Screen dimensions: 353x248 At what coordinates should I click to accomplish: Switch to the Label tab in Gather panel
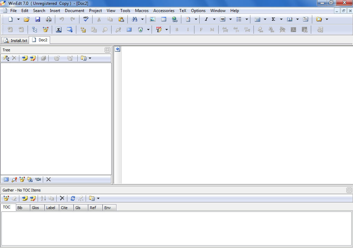pyautogui.click(x=51, y=208)
